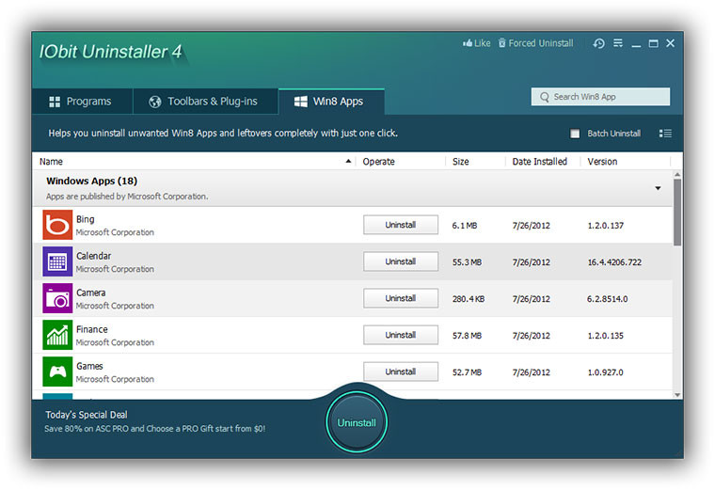715x490 pixels.
Task: Maximize the IObit Uninstaller window
Action: (x=654, y=43)
